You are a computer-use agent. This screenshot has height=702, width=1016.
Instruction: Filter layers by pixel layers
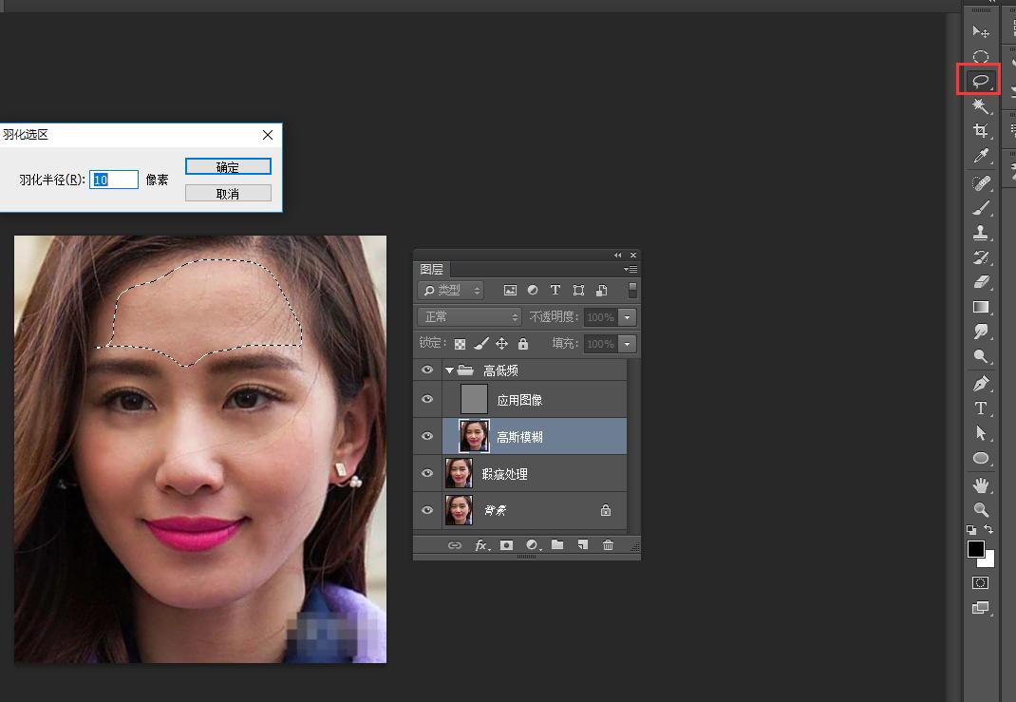point(510,290)
